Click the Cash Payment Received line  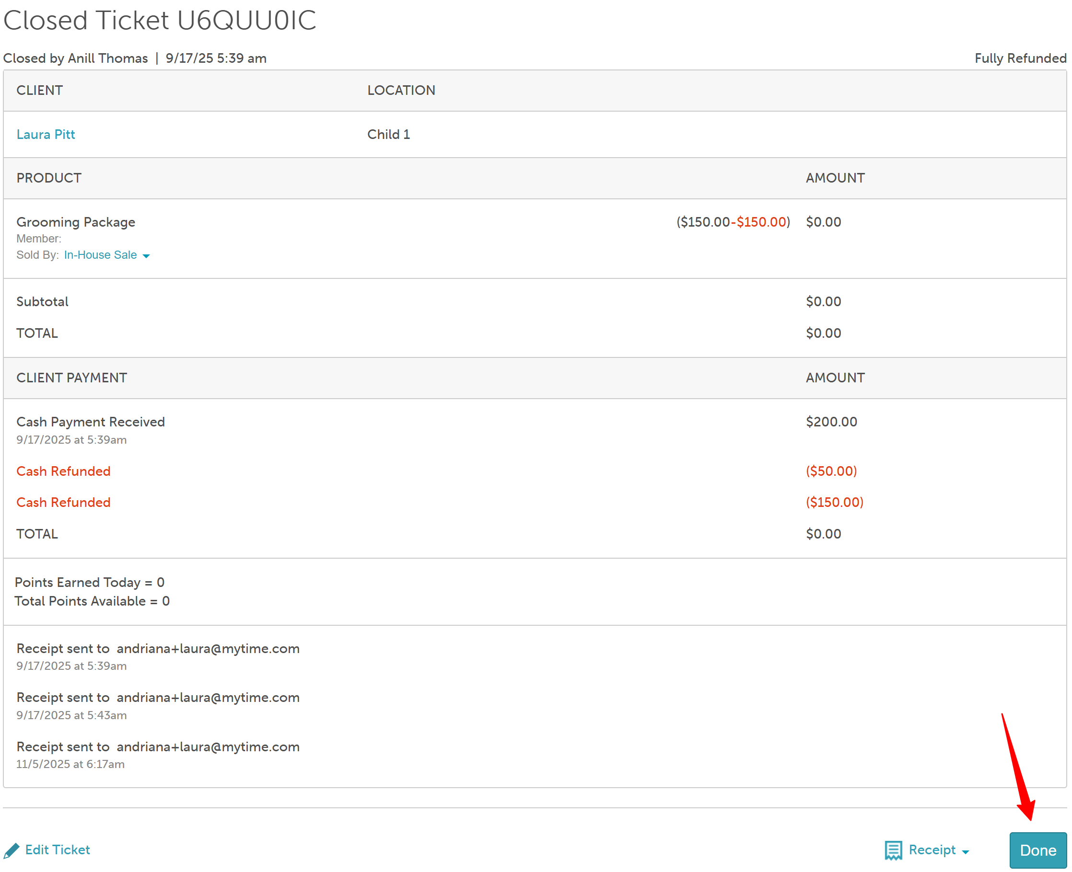click(91, 422)
